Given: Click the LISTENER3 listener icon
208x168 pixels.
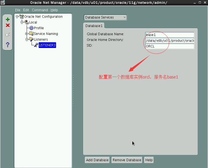Looking at the screenshot, I should pyautogui.click(x=36, y=45).
